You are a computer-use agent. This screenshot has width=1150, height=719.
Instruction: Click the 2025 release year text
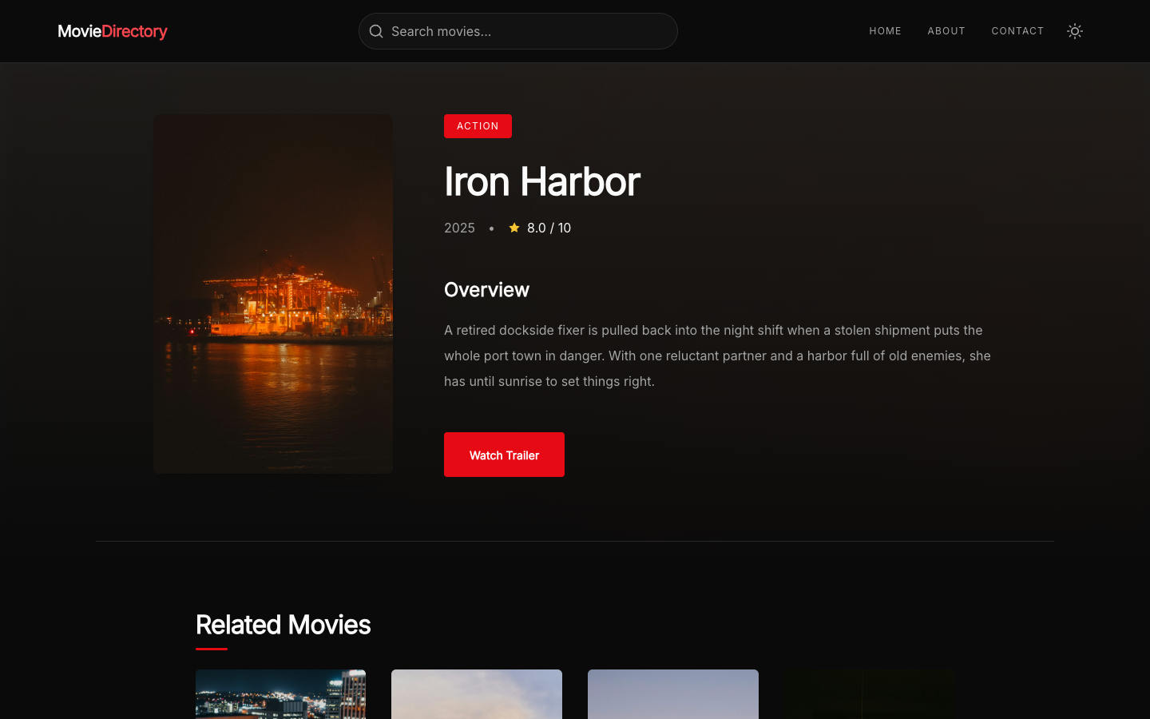click(x=459, y=228)
